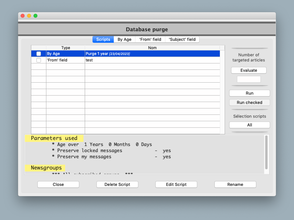Image resolution: width=294 pixels, height=220 pixels.
Task: Switch to the Scripts tab
Action: click(x=103, y=40)
